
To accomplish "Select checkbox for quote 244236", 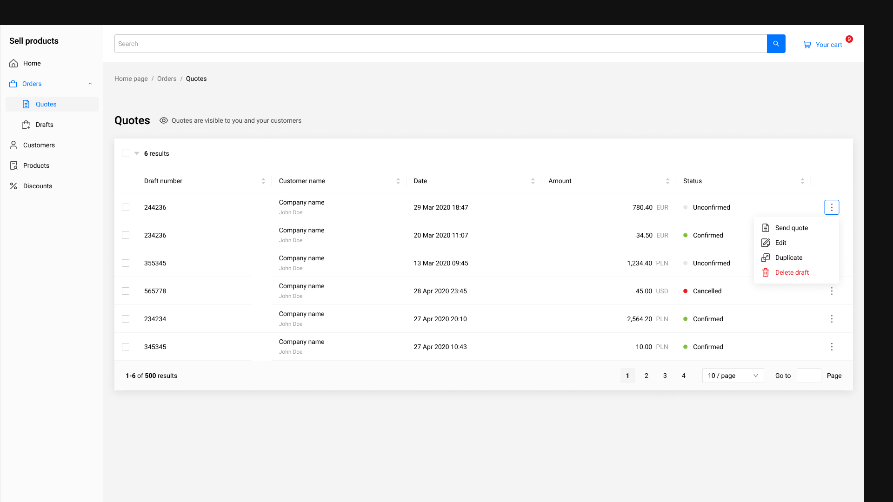I will [x=126, y=207].
